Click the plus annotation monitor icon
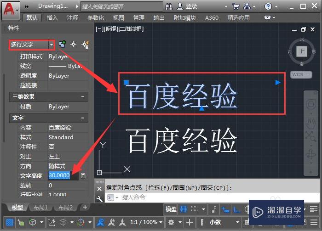 click(190, 222)
